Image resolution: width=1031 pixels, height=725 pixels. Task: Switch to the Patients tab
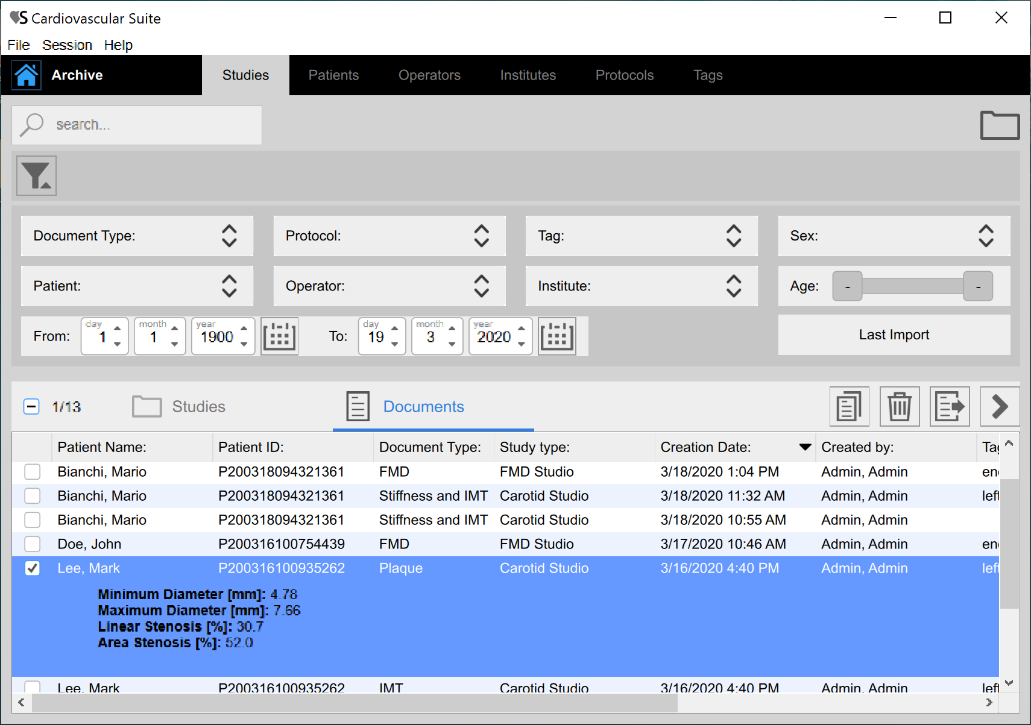(333, 75)
